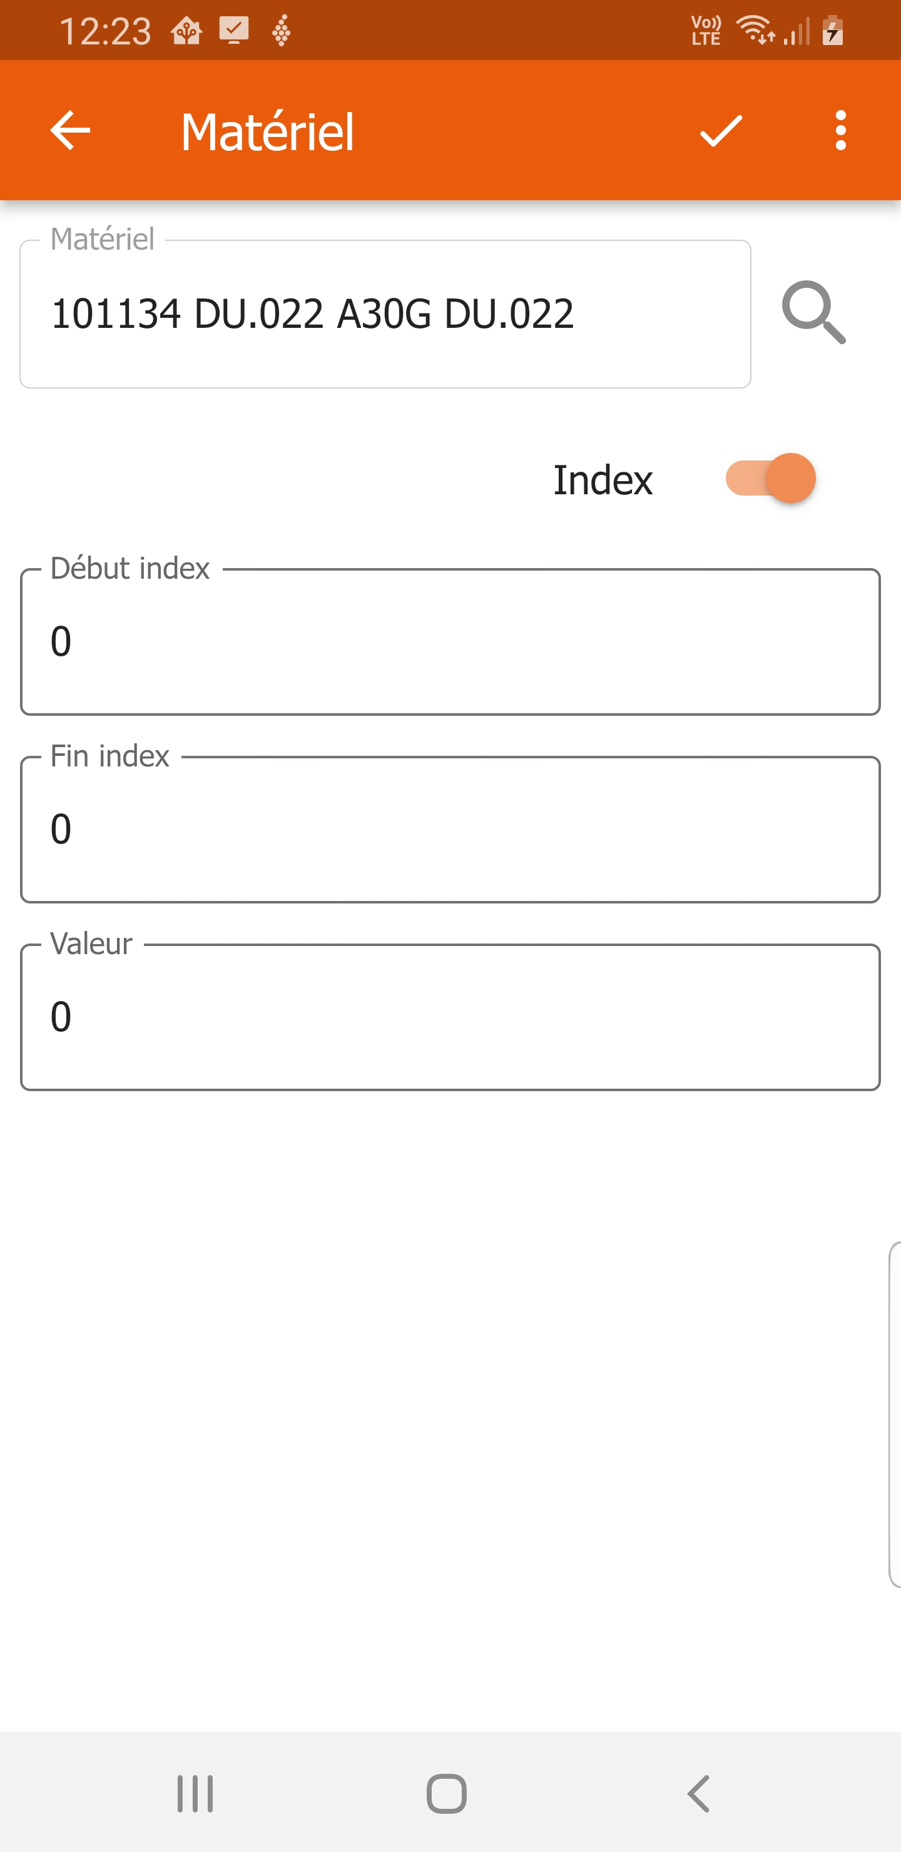The height and width of the screenshot is (1852, 901).
Task: Open recent apps from the navigation bar
Action: pos(195,1793)
